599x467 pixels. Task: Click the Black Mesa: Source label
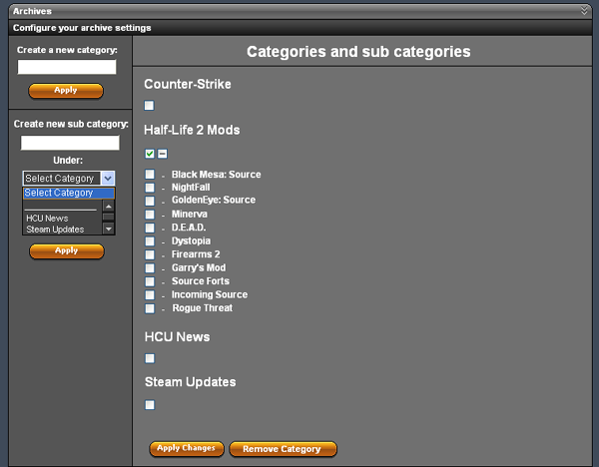tap(217, 174)
